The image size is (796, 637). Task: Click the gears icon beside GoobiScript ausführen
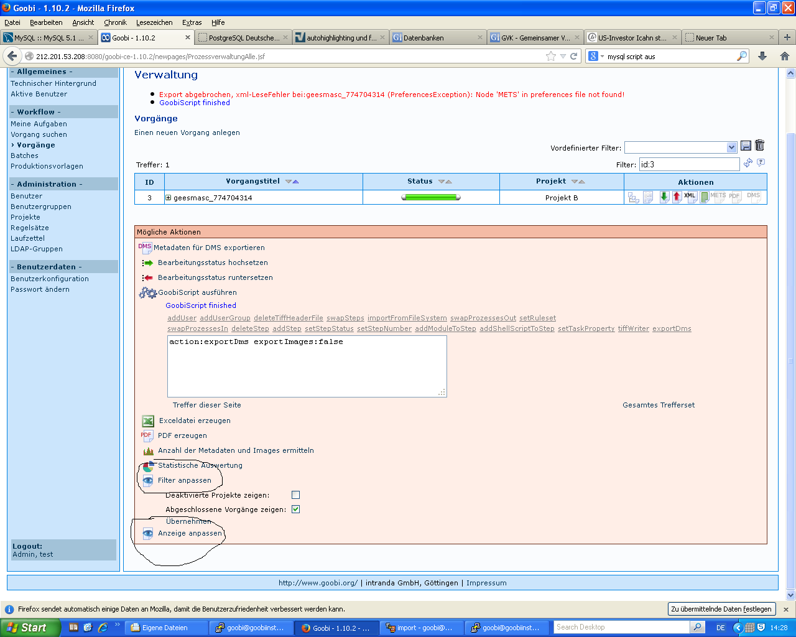(148, 292)
